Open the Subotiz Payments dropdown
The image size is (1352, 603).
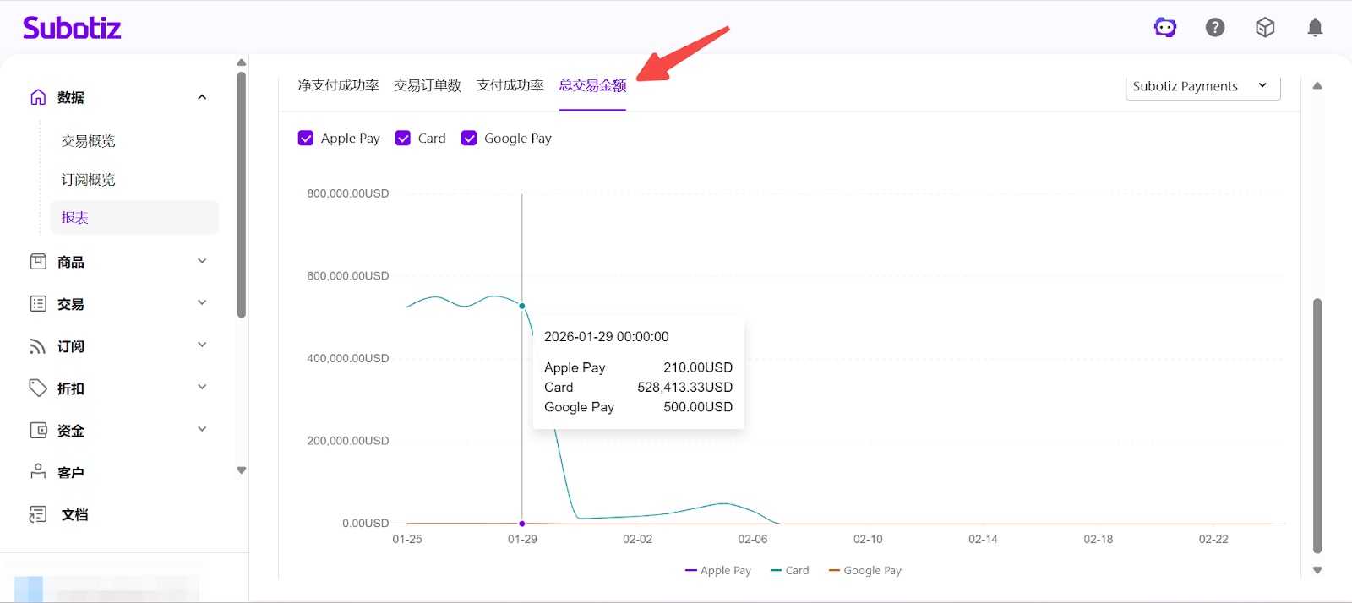click(1202, 86)
